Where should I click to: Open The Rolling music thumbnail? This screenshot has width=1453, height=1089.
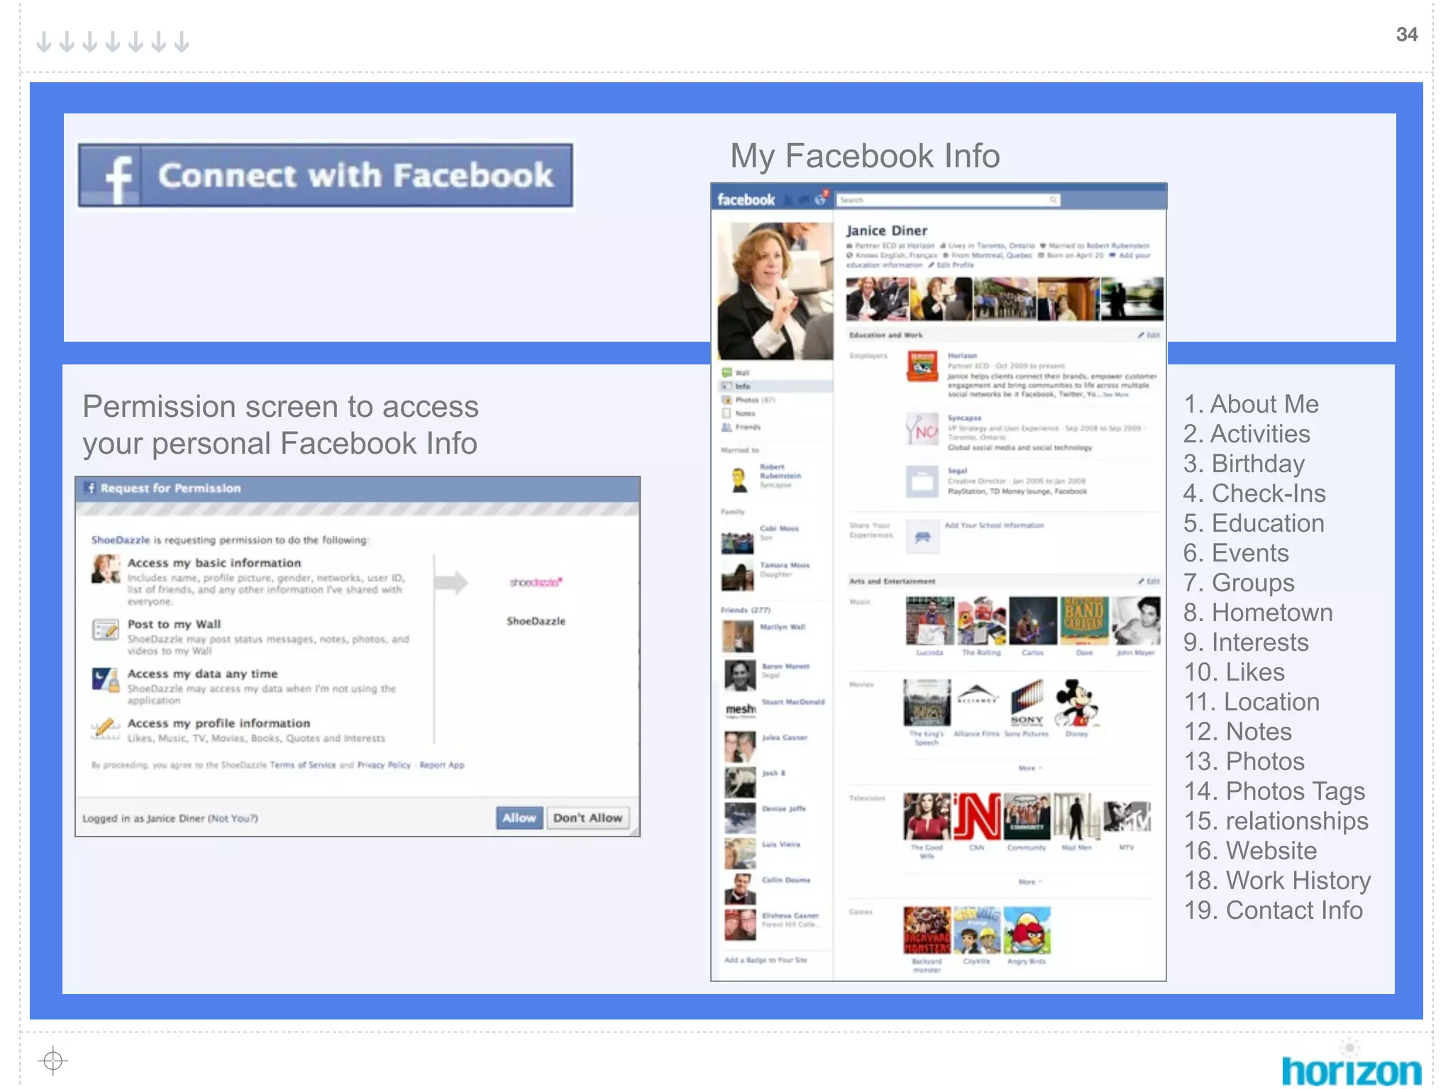981,620
